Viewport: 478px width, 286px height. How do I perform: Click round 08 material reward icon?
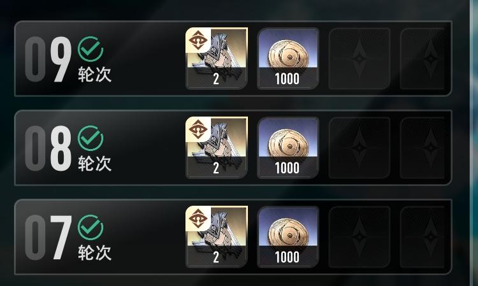pyautogui.click(x=217, y=147)
